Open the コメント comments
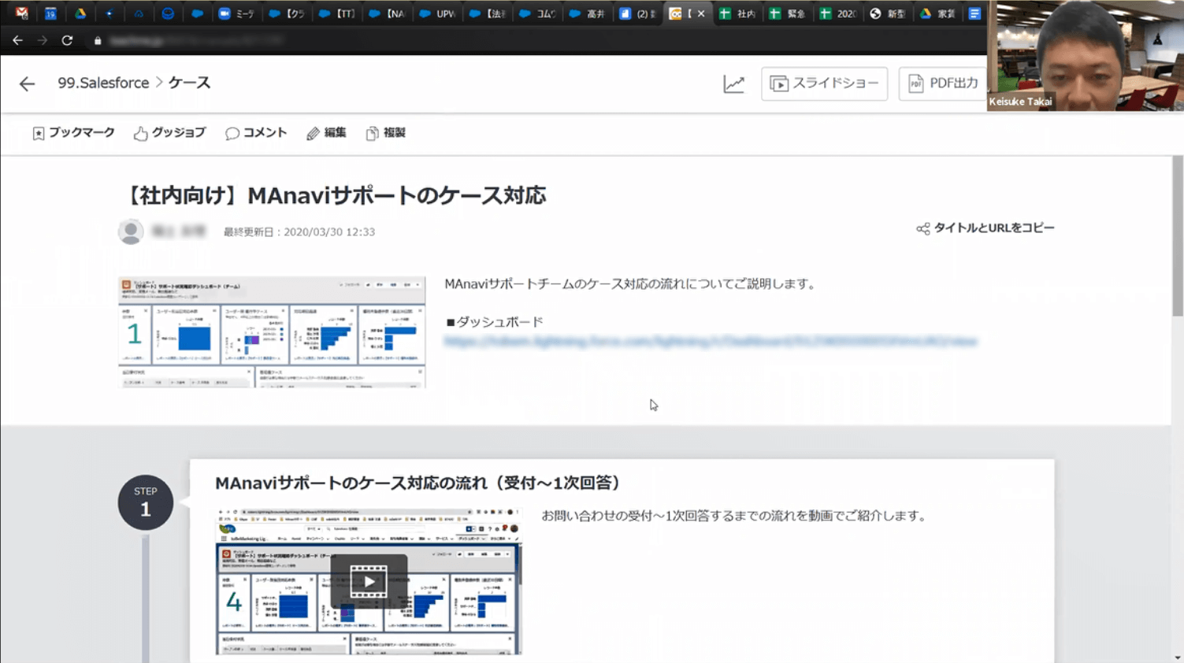 pyautogui.click(x=256, y=133)
